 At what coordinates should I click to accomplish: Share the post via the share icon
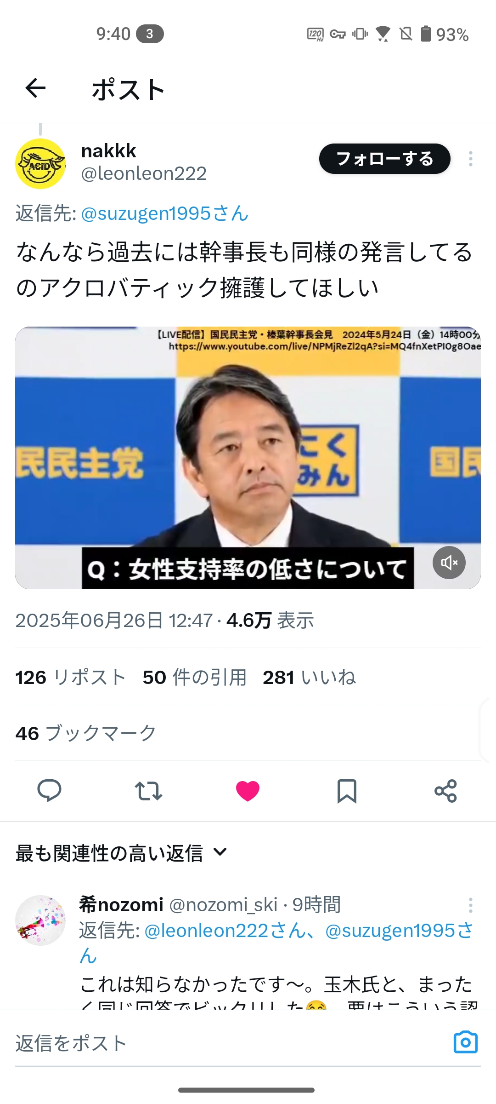[445, 791]
